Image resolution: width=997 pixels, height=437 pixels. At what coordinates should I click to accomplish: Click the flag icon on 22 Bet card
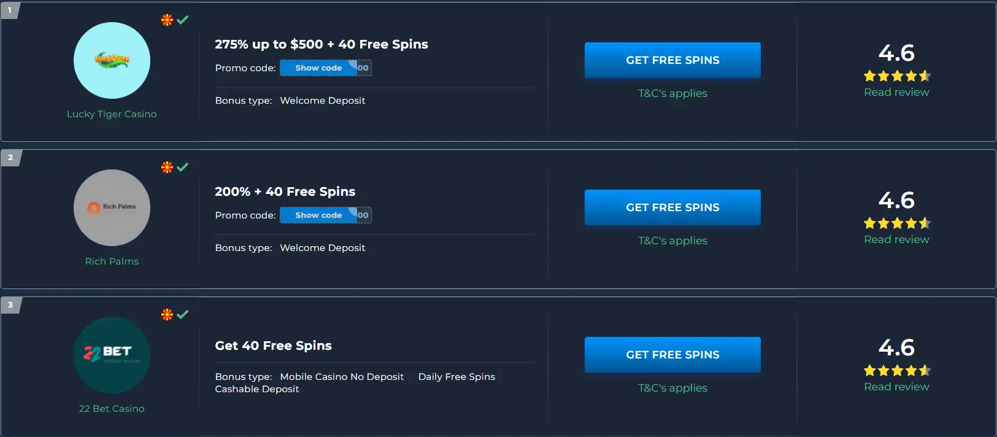click(x=167, y=314)
